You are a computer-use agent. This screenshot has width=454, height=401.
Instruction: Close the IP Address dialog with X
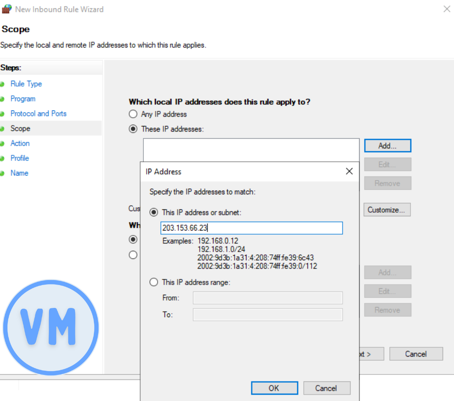pyautogui.click(x=349, y=171)
